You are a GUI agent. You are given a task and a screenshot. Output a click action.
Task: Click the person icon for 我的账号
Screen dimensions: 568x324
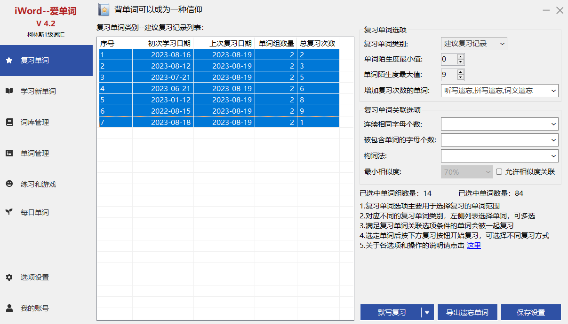point(9,309)
